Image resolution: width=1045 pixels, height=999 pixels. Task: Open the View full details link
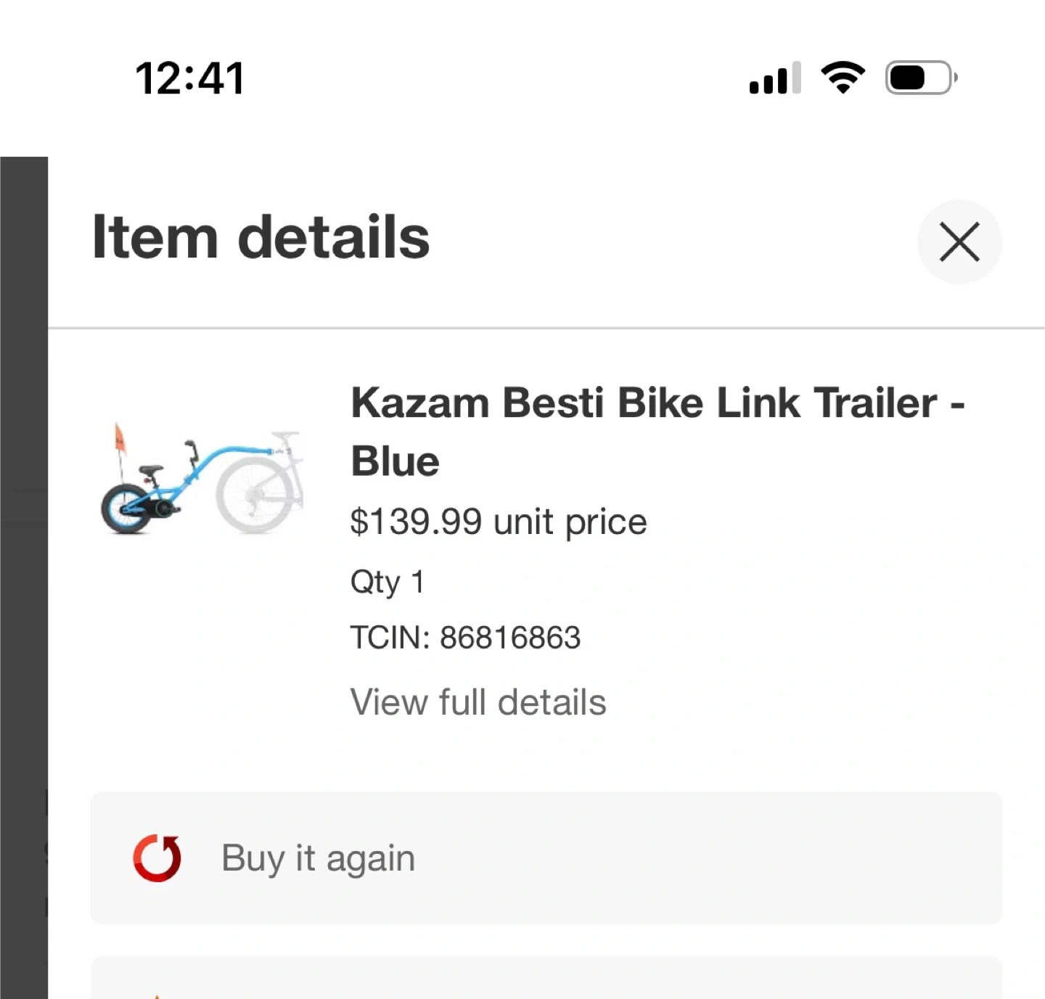pos(478,702)
